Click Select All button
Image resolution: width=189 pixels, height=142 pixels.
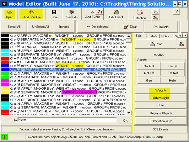click(x=14, y=27)
